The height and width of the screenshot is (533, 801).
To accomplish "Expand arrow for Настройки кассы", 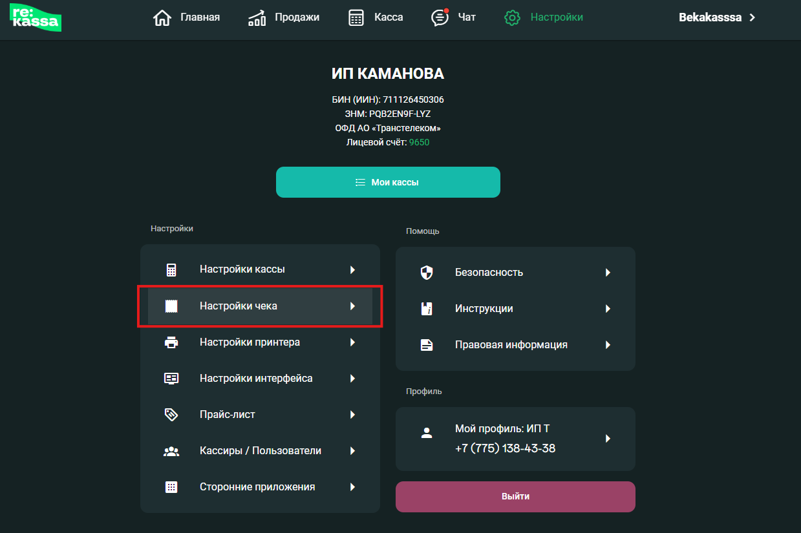I will [x=352, y=270].
